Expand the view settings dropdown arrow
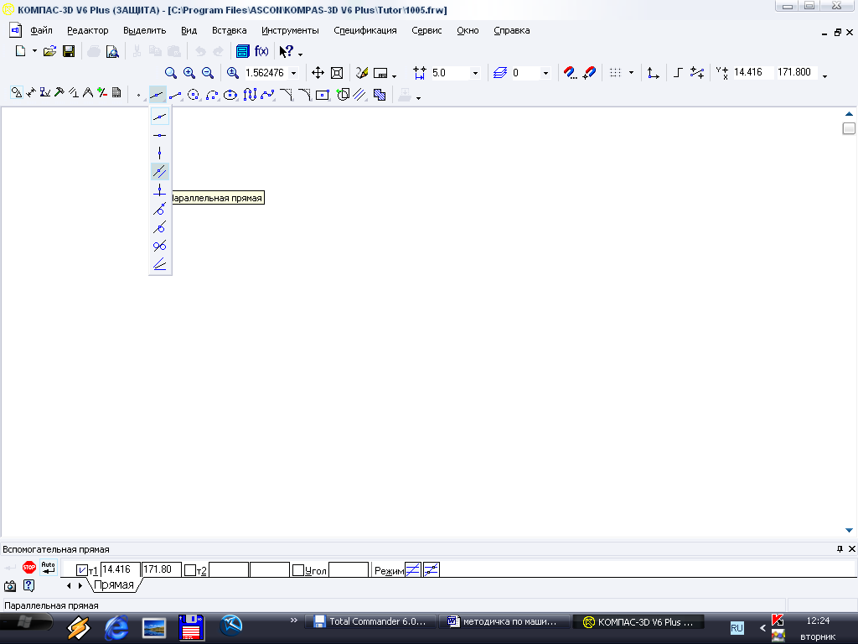This screenshot has height=644, width=858. pyautogui.click(x=394, y=75)
